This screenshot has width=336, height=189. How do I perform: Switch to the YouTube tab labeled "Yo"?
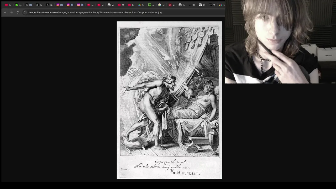point(8,5)
